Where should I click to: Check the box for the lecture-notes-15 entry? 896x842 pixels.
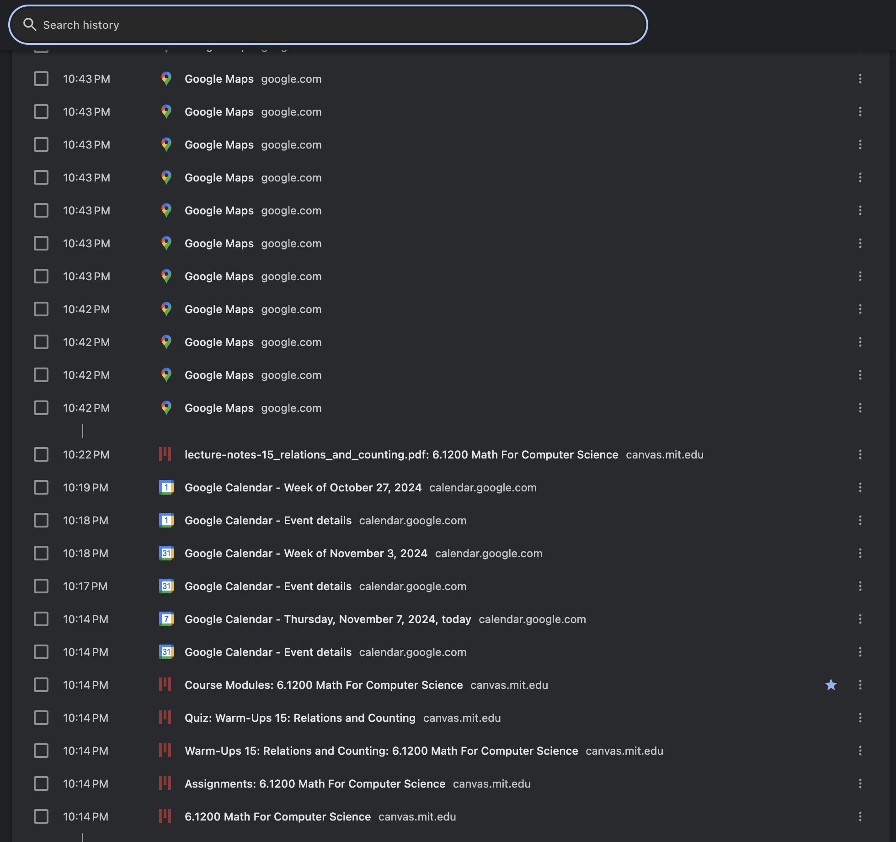pos(41,454)
